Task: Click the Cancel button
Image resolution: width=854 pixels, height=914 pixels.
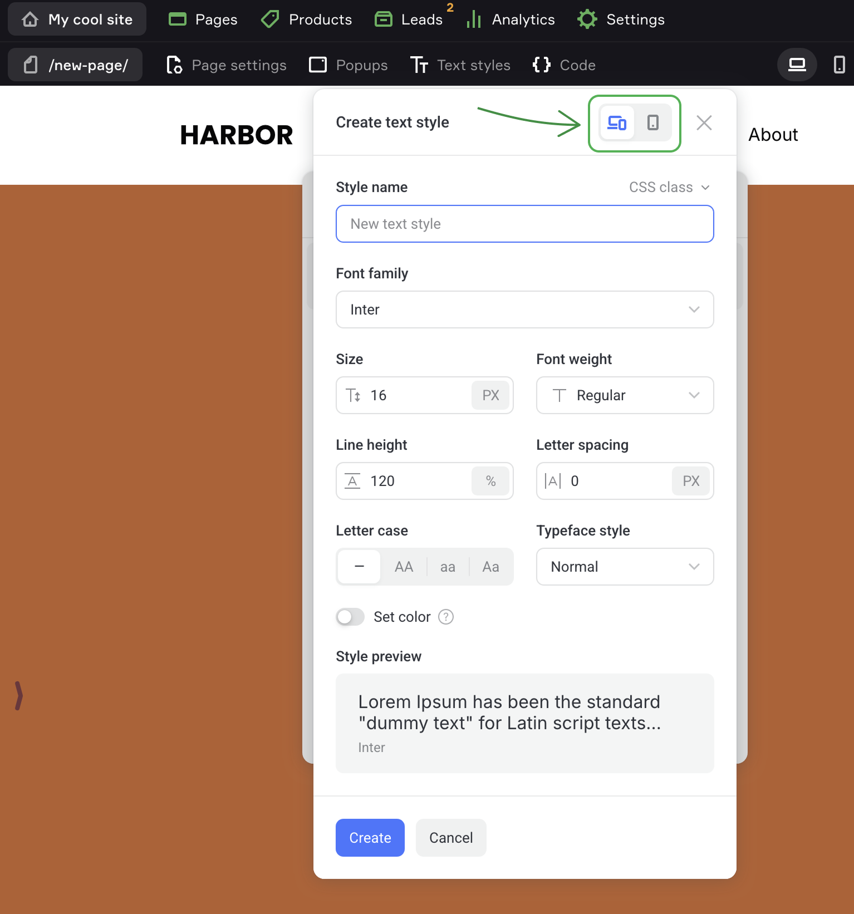Action: pyautogui.click(x=451, y=838)
